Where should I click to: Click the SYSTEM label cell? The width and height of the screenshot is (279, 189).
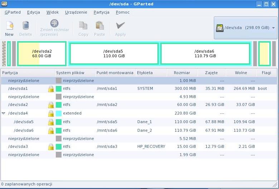coord(145,88)
